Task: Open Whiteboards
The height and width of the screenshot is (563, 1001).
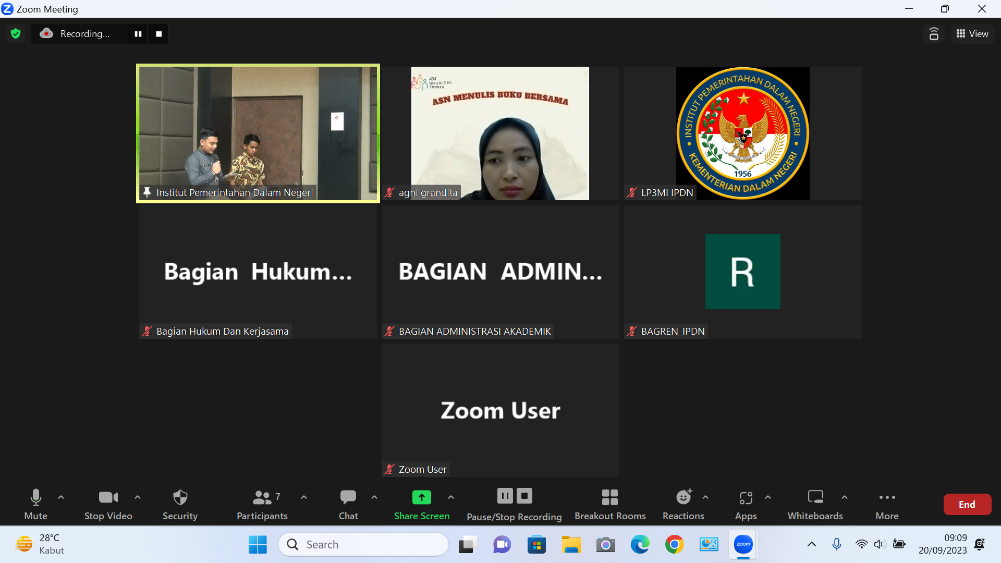Action: [x=815, y=504]
